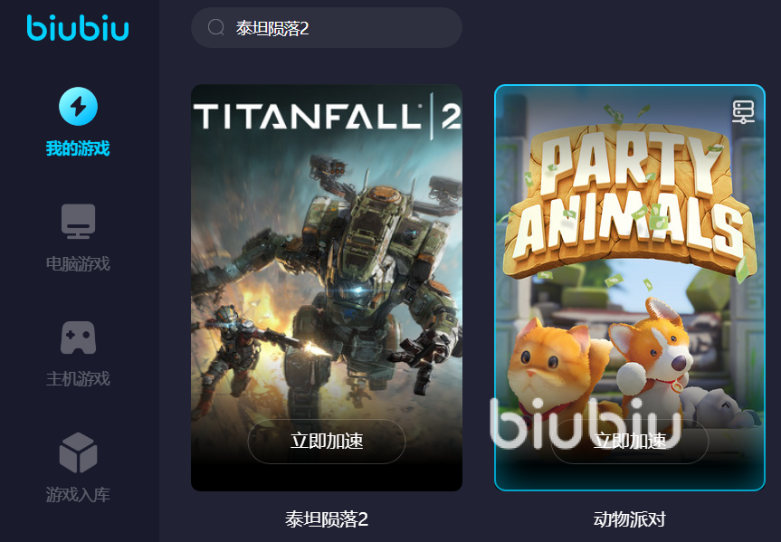Click 立即加速 on the Party Animals card
The width and height of the screenshot is (781, 542).
pyautogui.click(x=630, y=442)
